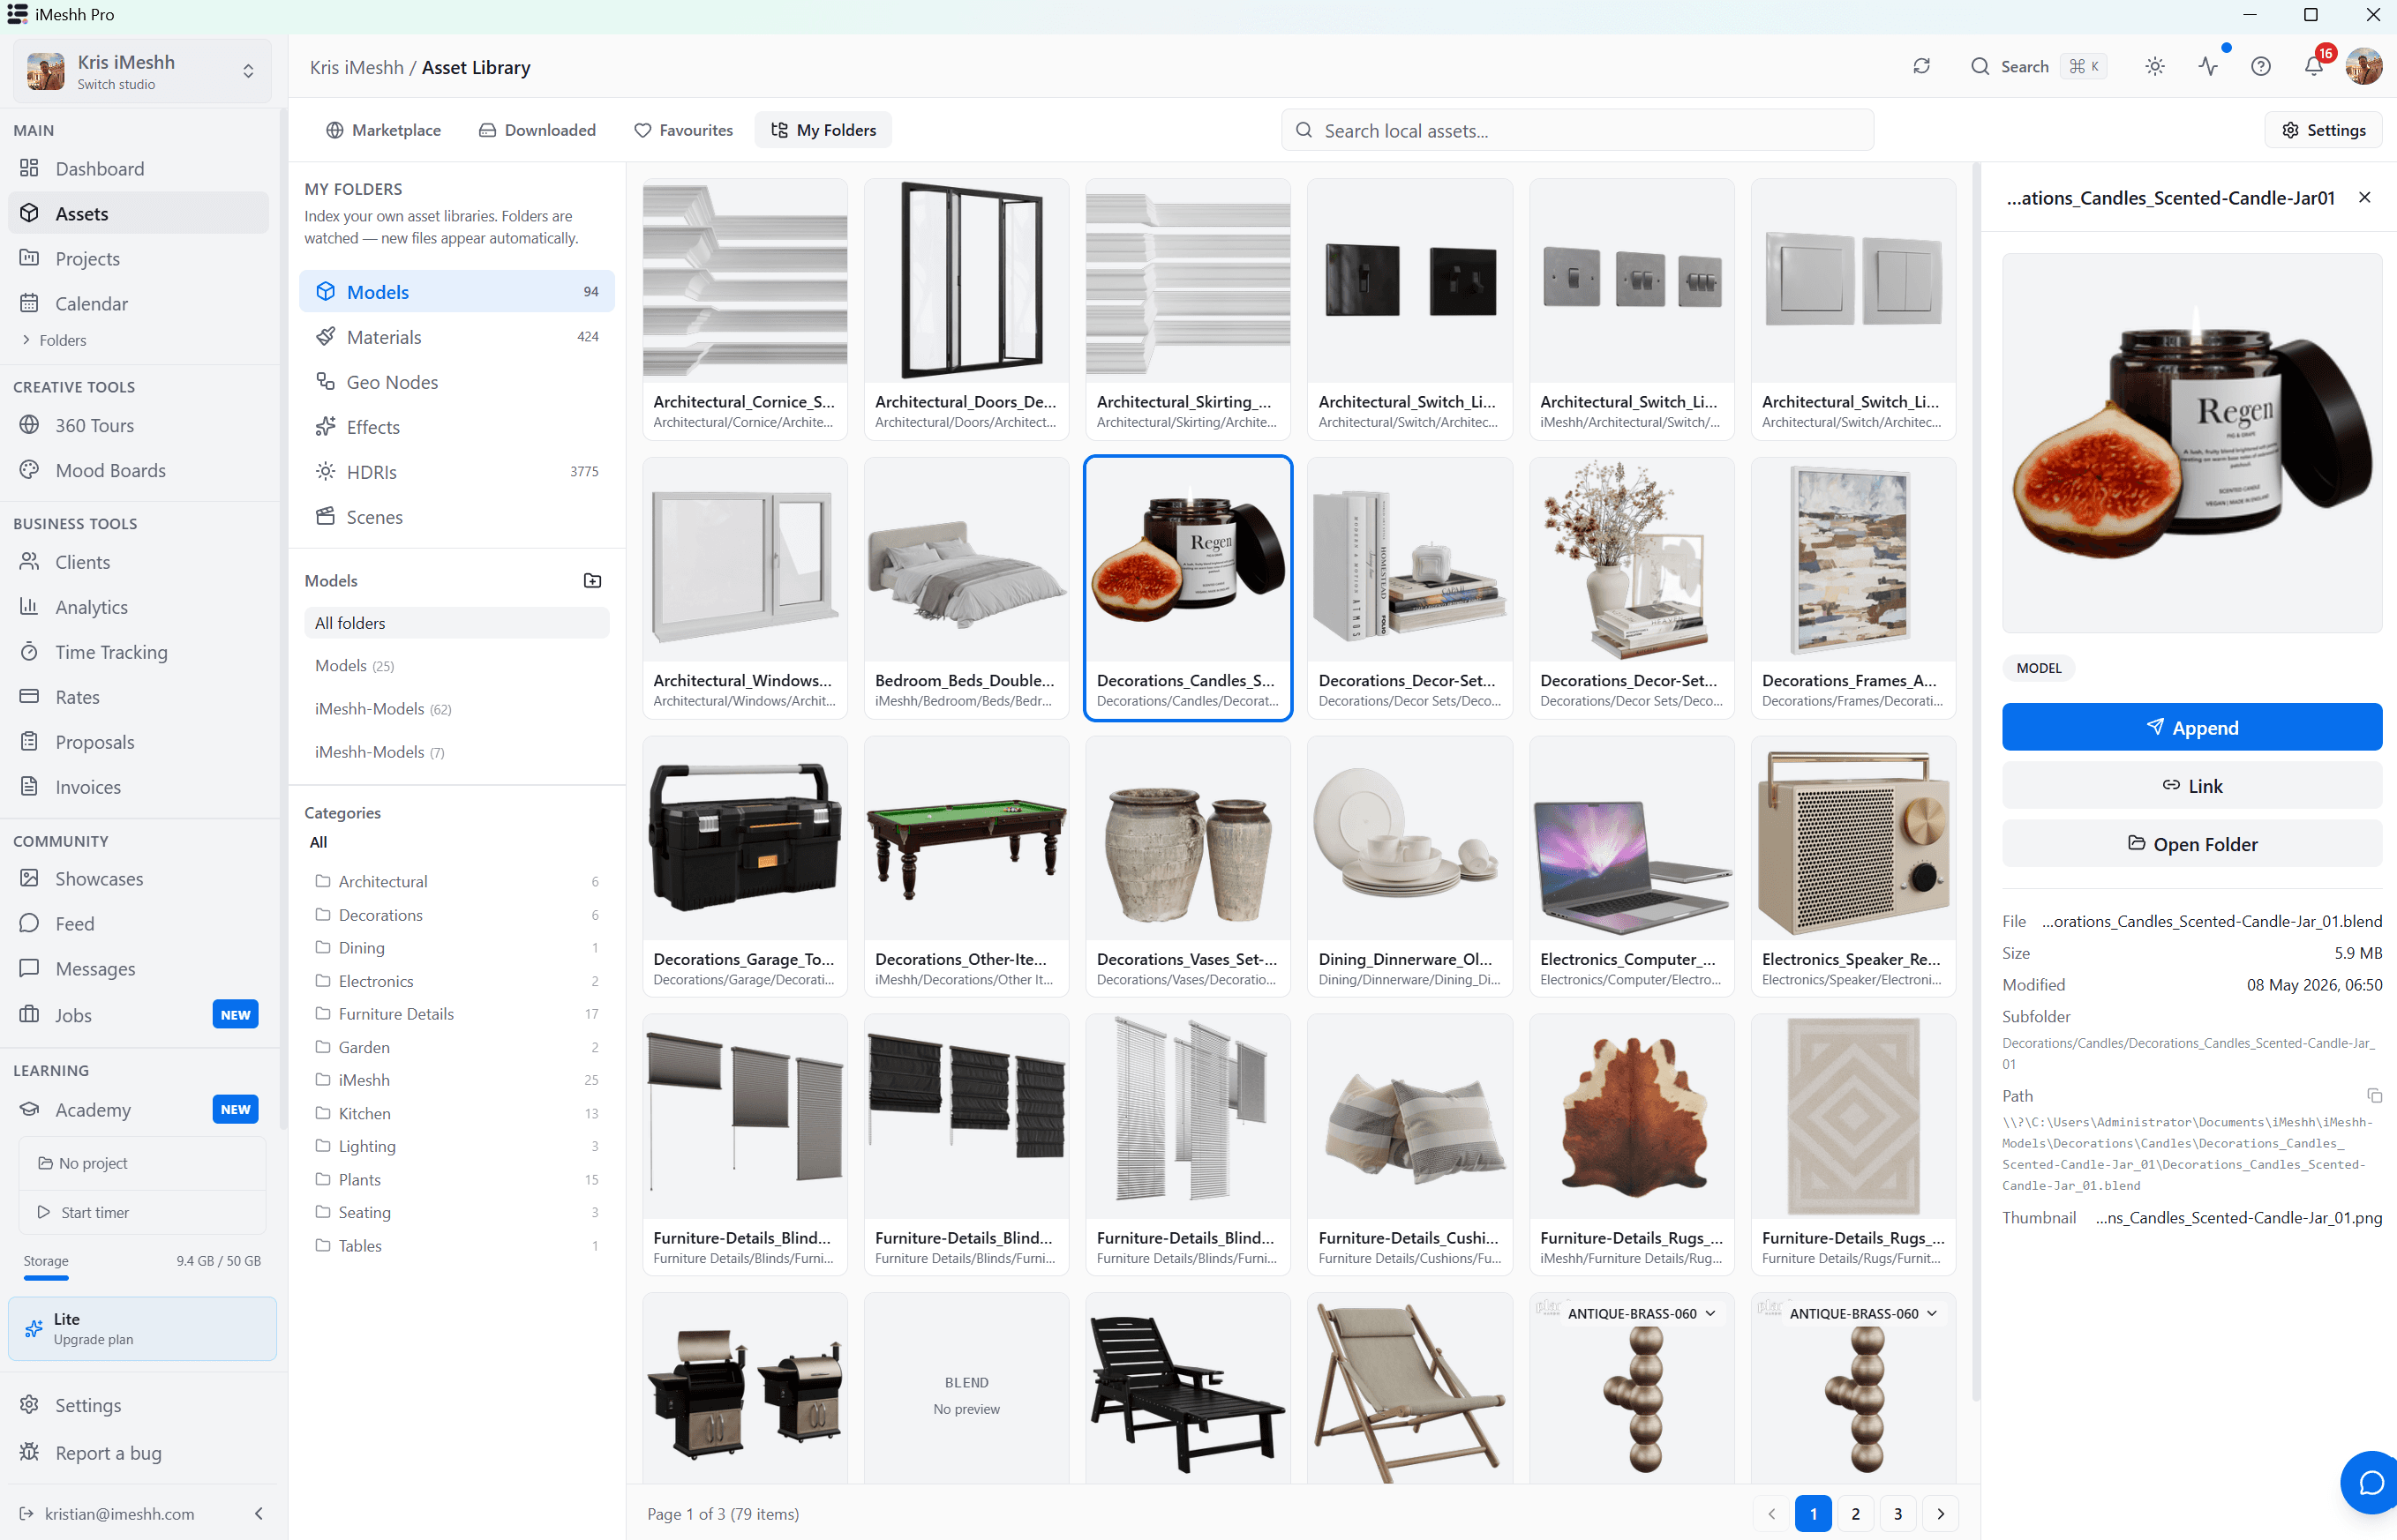Open the chat support bubble
The height and width of the screenshot is (1540, 2397).
point(2370,1482)
